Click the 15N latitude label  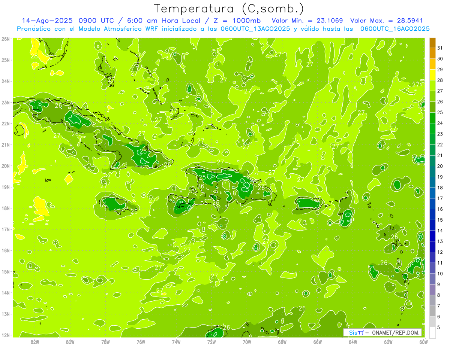point(5,272)
